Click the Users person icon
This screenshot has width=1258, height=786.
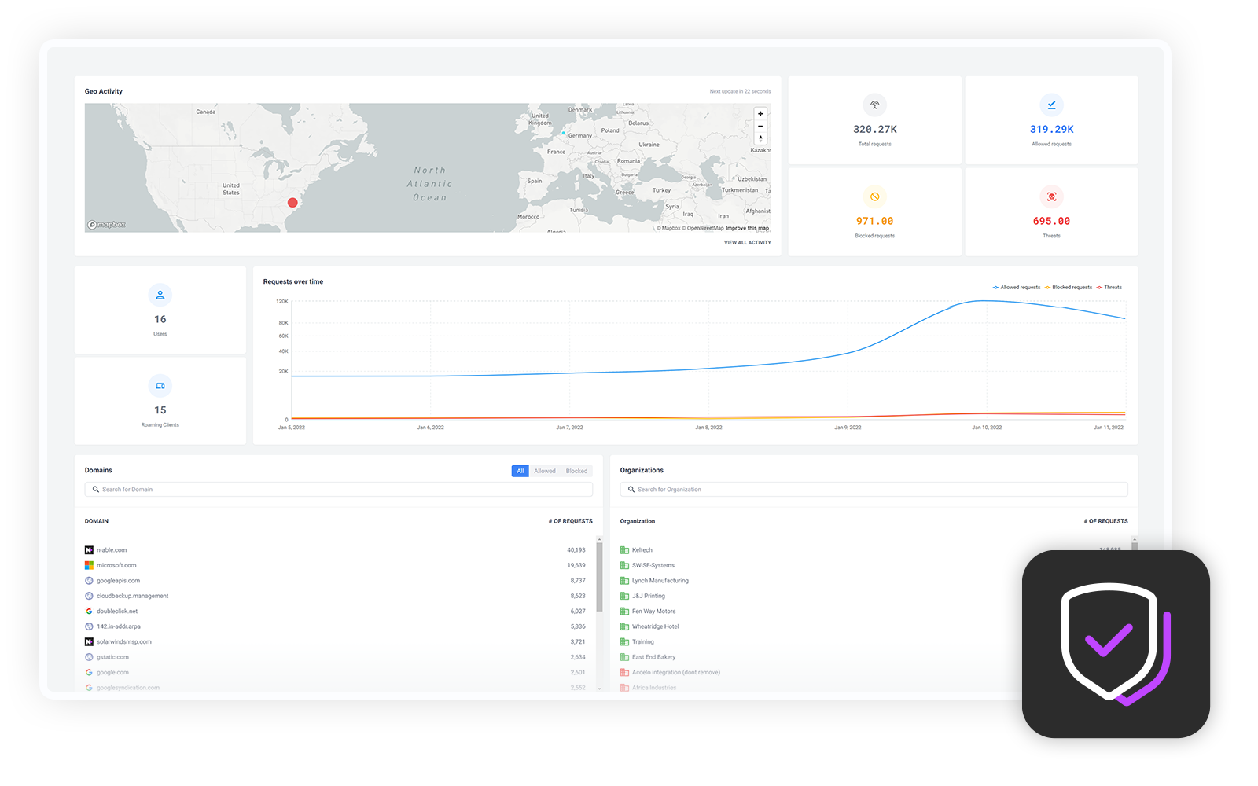tap(160, 295)
